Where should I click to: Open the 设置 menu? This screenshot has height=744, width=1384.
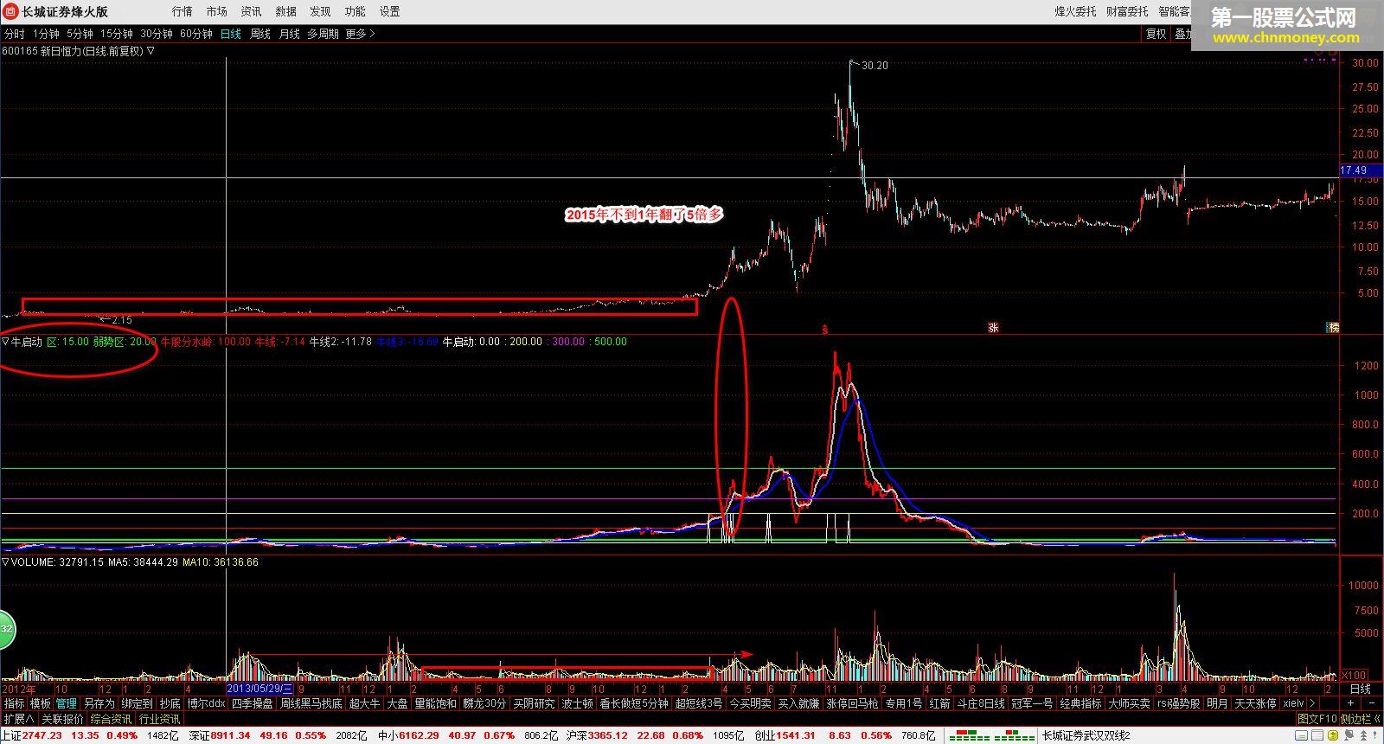pos(389,11)
